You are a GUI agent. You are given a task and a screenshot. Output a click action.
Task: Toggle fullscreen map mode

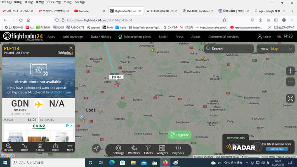[x=290, y=98]
